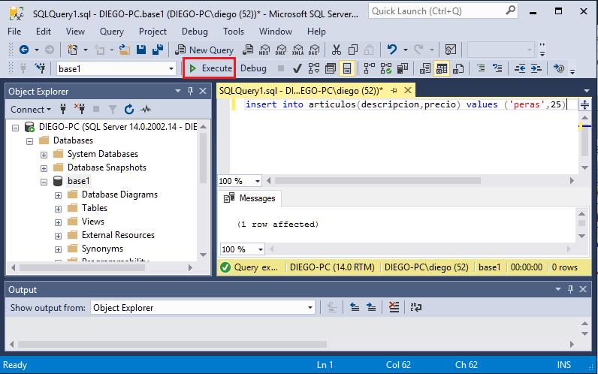Open the Connect dropdown in Object Explorer
The height and width of the screenshot is (374, 598).
click(31, 110)
